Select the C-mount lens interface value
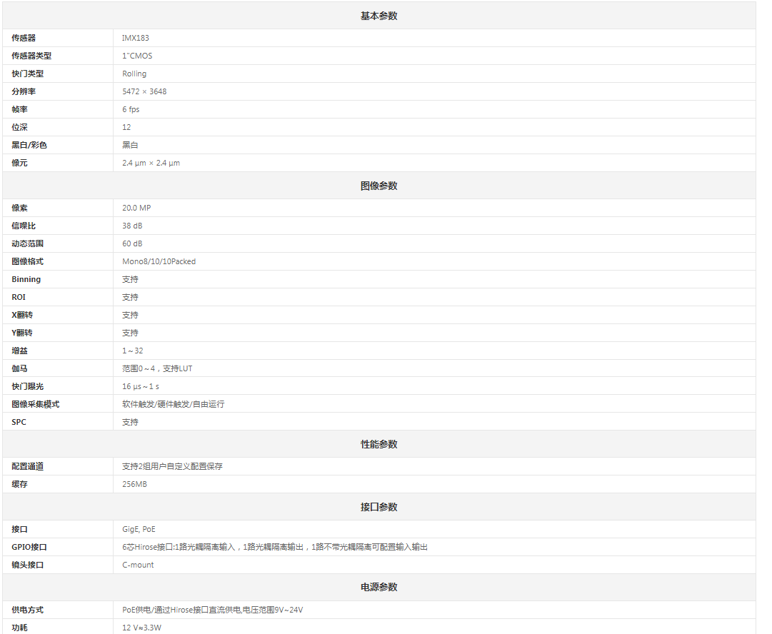The image size is (772, 634). [138, 565]
